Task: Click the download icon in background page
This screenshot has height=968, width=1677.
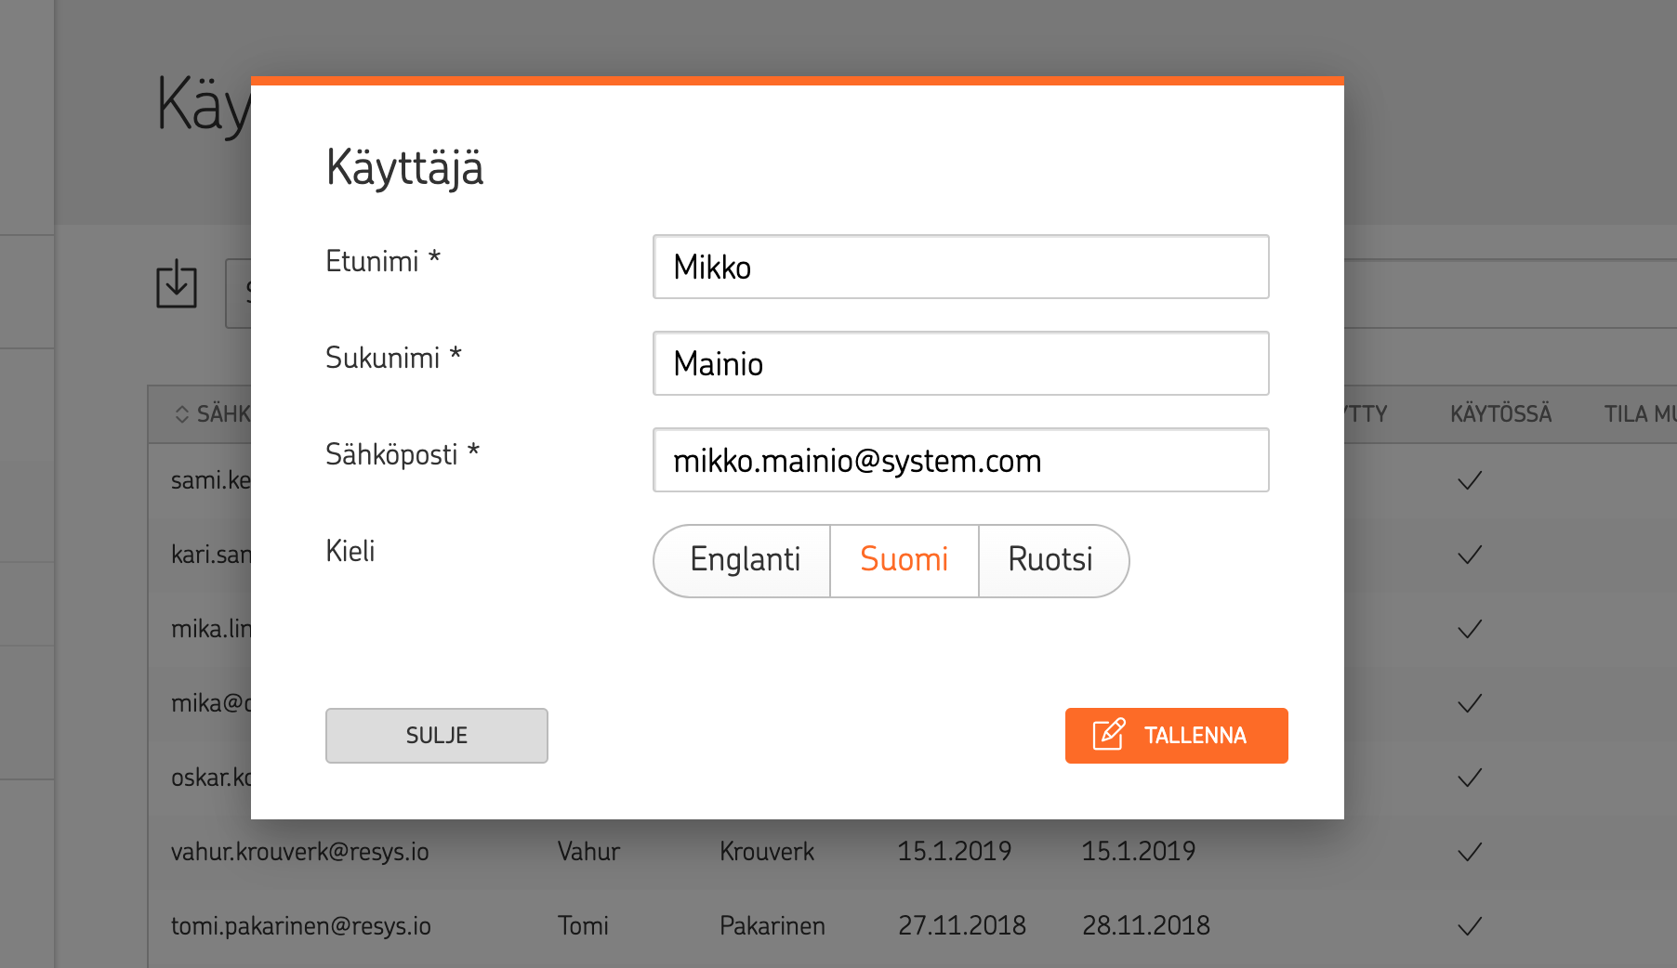Action: pos(177,283)
